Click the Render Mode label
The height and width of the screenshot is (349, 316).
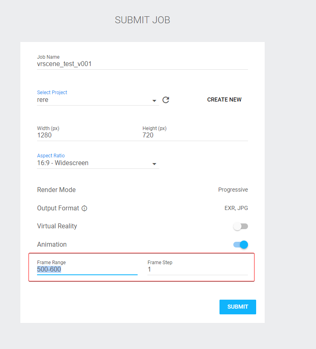coord(56,190)
